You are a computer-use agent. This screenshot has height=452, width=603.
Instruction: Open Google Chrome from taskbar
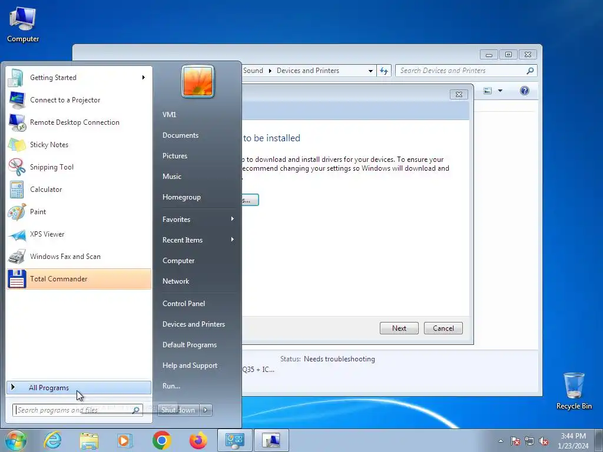tap(161, 440)
